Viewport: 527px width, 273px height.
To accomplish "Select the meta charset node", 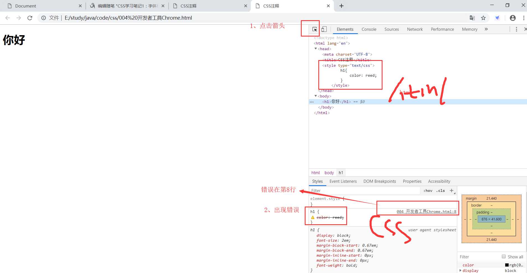I will [347, 54].
